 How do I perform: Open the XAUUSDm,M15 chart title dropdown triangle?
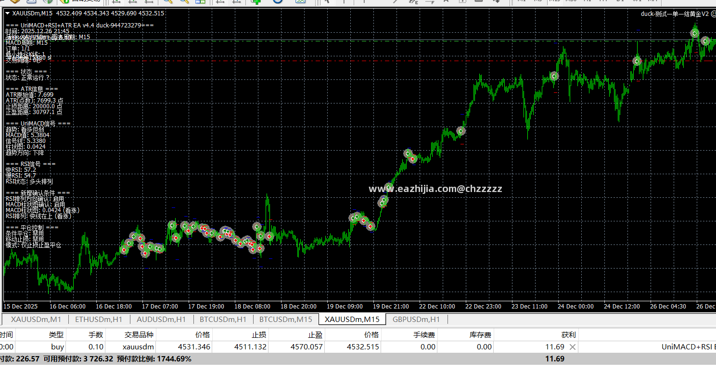point(7,13)
